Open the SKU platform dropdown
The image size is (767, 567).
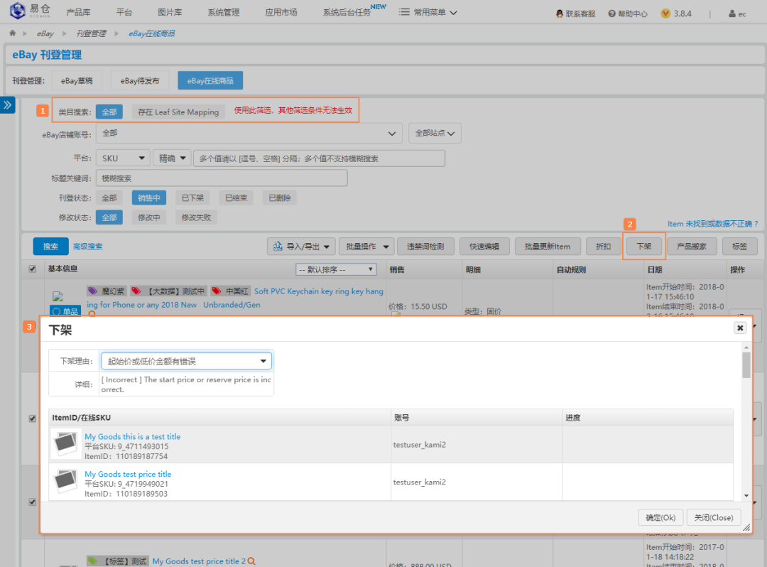[x=123, y=158]
